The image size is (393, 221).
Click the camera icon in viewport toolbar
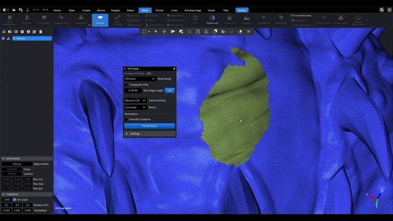[173, 31]
